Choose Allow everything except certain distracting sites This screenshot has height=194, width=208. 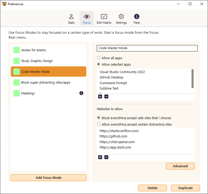99,124
